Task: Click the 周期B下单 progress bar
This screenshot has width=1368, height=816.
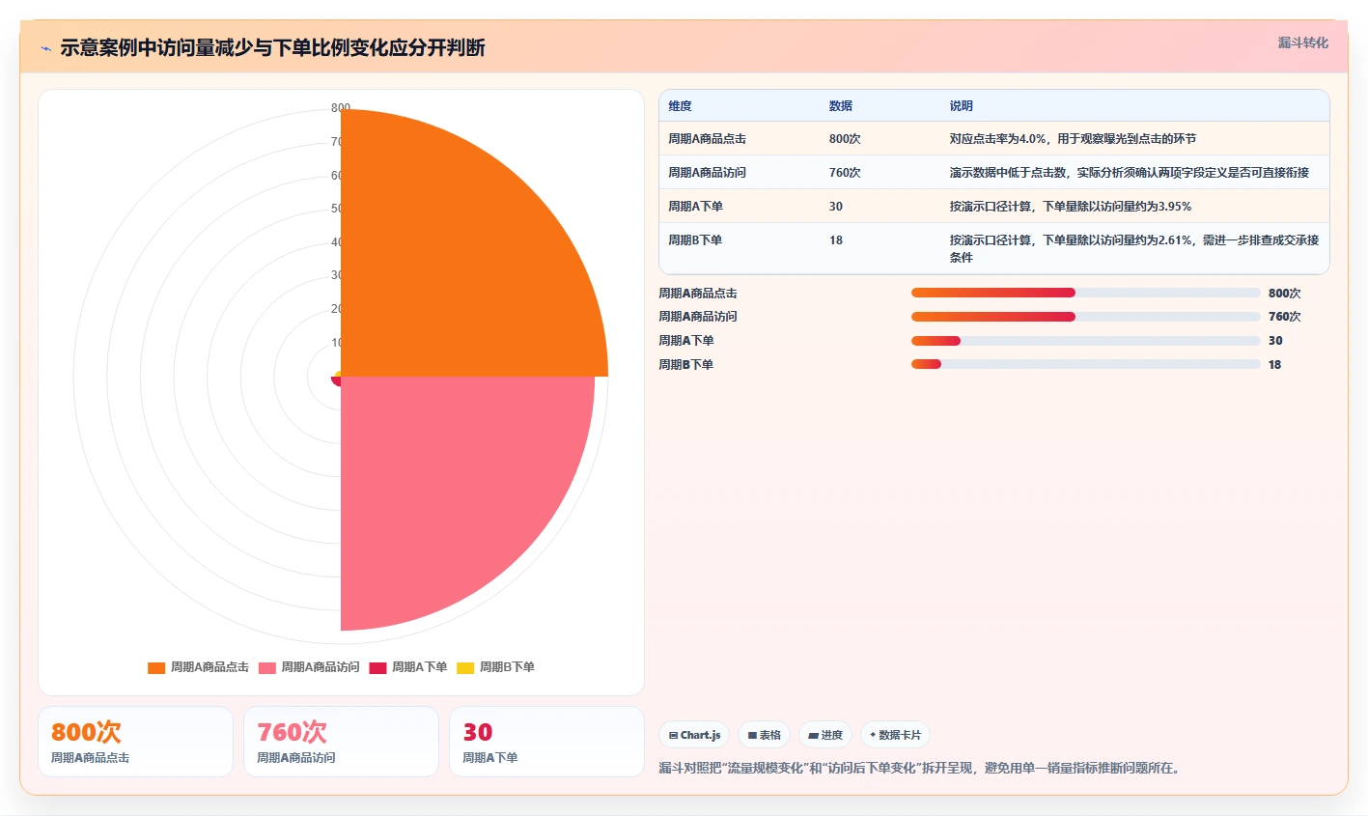Action: pos(1086,364)
